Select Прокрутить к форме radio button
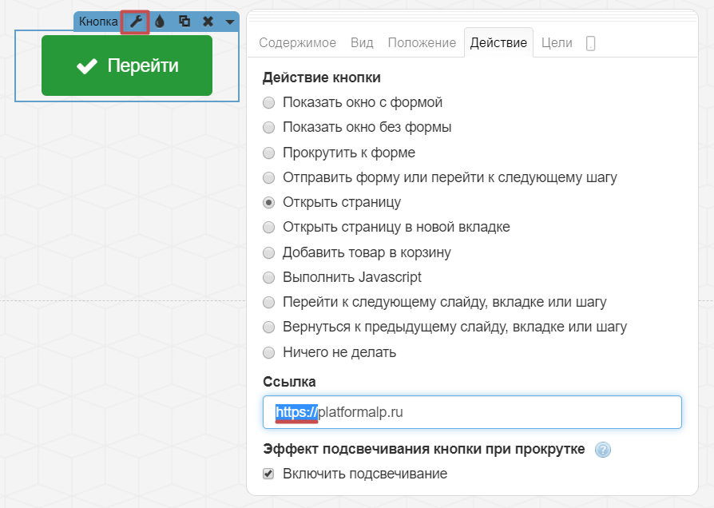 [268, 153]
